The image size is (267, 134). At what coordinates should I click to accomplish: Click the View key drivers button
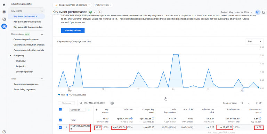point(73,31)
